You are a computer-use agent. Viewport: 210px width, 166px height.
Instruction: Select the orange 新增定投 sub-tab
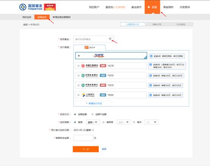point(42,17)
